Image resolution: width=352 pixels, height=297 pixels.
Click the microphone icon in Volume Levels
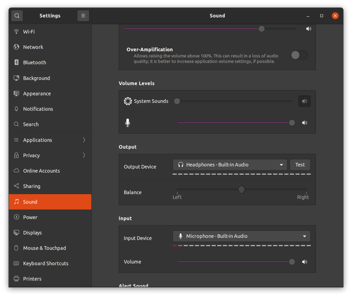[127, 123]
